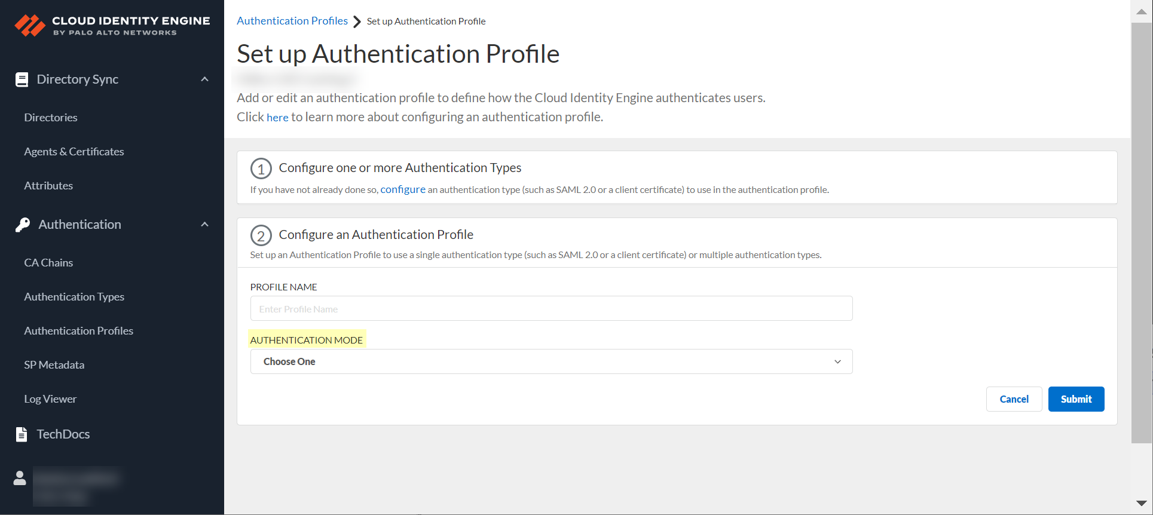The image size is (1153, 515).
Task: Open Directories in the sidebar
Action: [x=51, y=118]
